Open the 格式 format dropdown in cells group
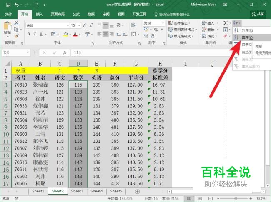Image resolution: width=271 pixels, height=202 pixels. click(x=209, y=36)
